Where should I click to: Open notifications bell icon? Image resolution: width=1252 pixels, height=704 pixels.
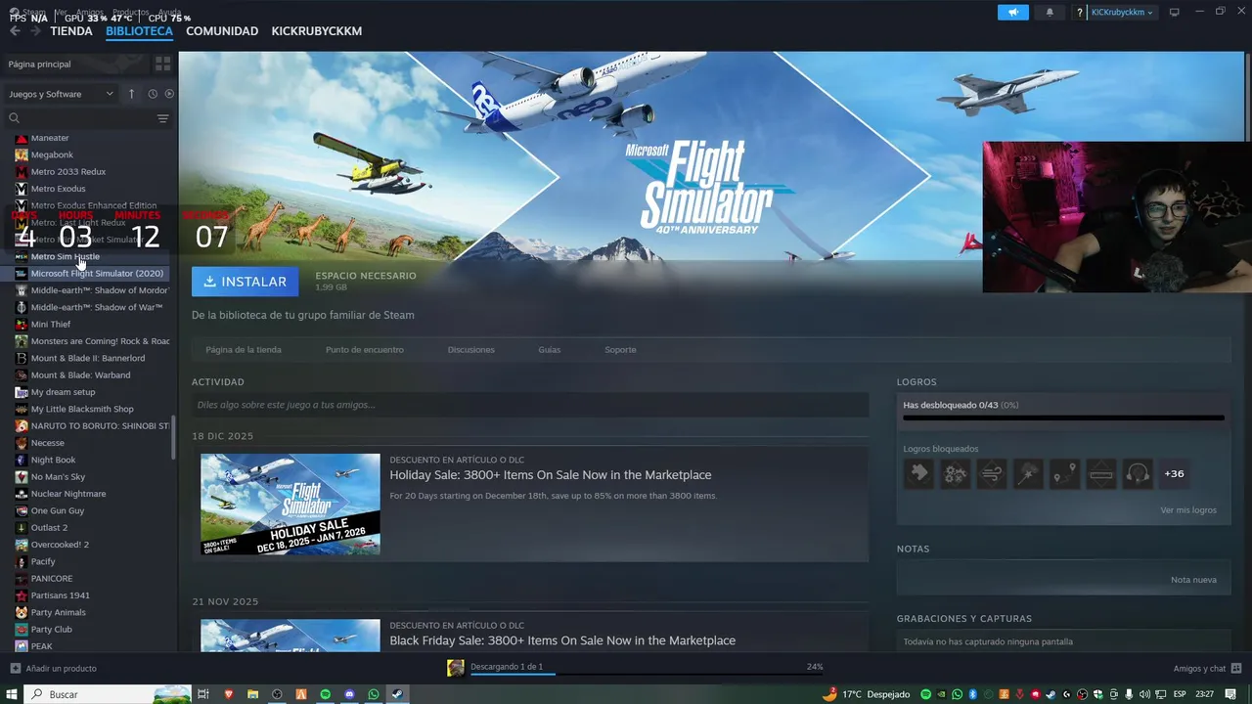pos(1050,12)
